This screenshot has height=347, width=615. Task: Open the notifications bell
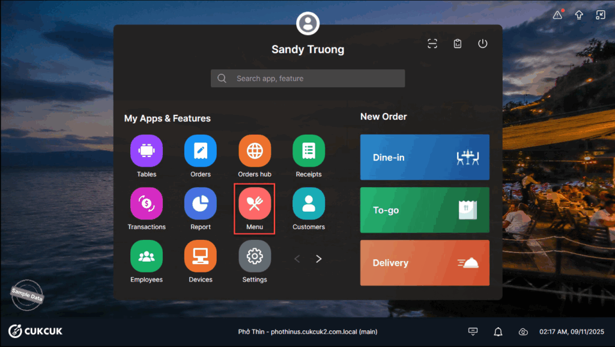(498, 332)
